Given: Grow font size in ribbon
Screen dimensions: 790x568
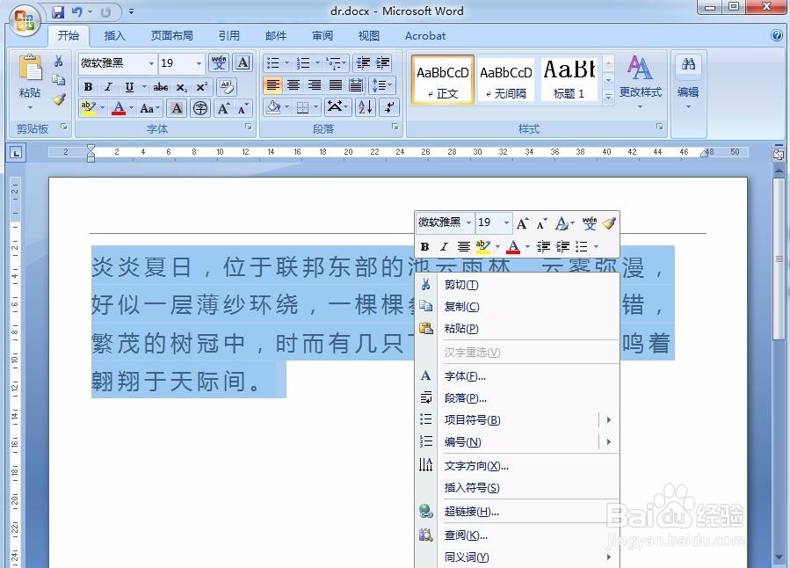Looking at the screenshot, I should click(222, 108).
